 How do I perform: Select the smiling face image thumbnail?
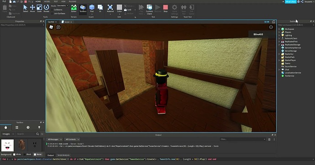pyautogui.click(x=7, y=145)
